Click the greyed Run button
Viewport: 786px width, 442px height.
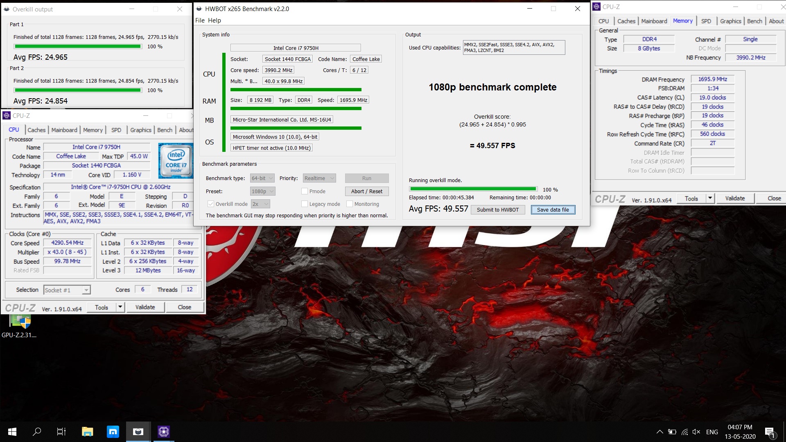tap(367, 178)
